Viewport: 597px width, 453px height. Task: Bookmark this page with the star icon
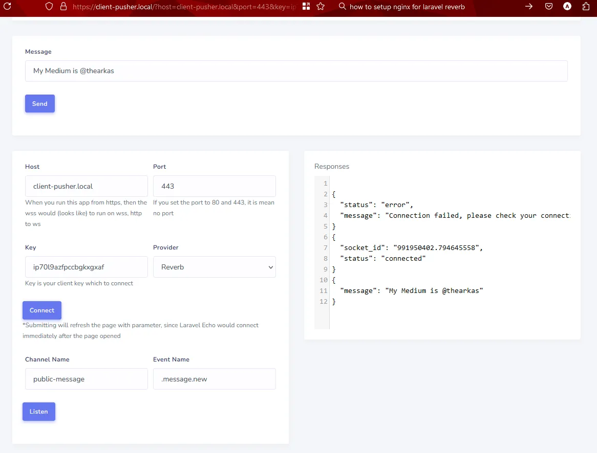point(319,6)
